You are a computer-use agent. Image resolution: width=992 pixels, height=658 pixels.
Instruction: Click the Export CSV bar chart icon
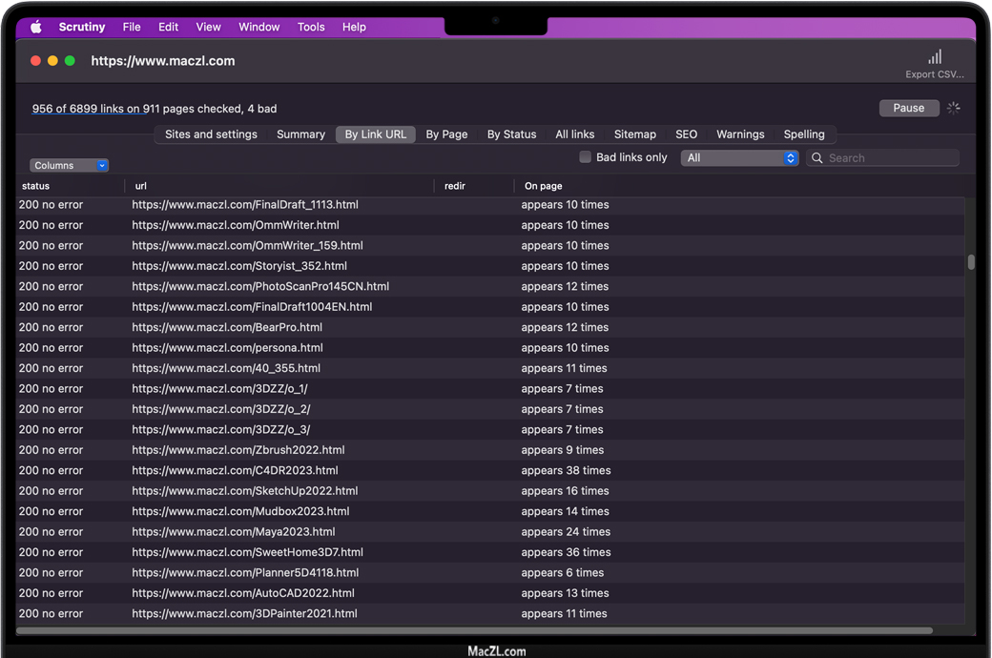pos(935,57)
